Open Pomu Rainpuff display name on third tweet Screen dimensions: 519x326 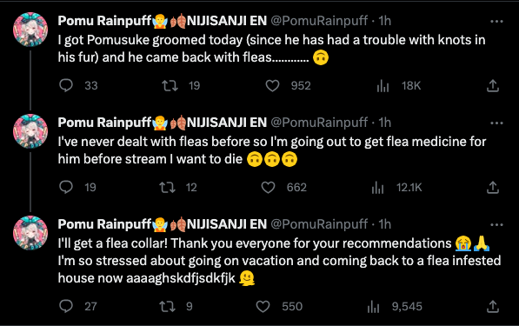[104, 224]
